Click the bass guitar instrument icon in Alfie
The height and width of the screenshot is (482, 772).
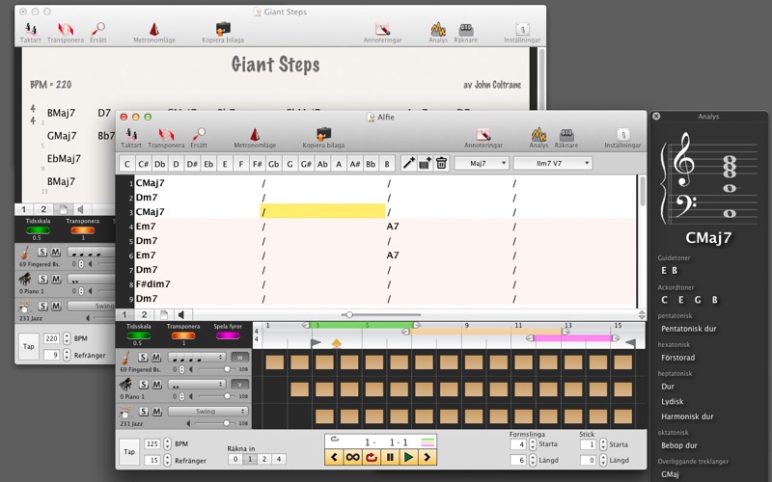[125, 358]
